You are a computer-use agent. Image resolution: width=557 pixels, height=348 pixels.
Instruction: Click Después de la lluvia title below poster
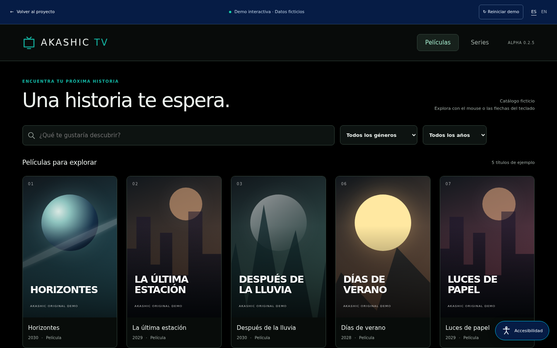click(x=266, y=328)
